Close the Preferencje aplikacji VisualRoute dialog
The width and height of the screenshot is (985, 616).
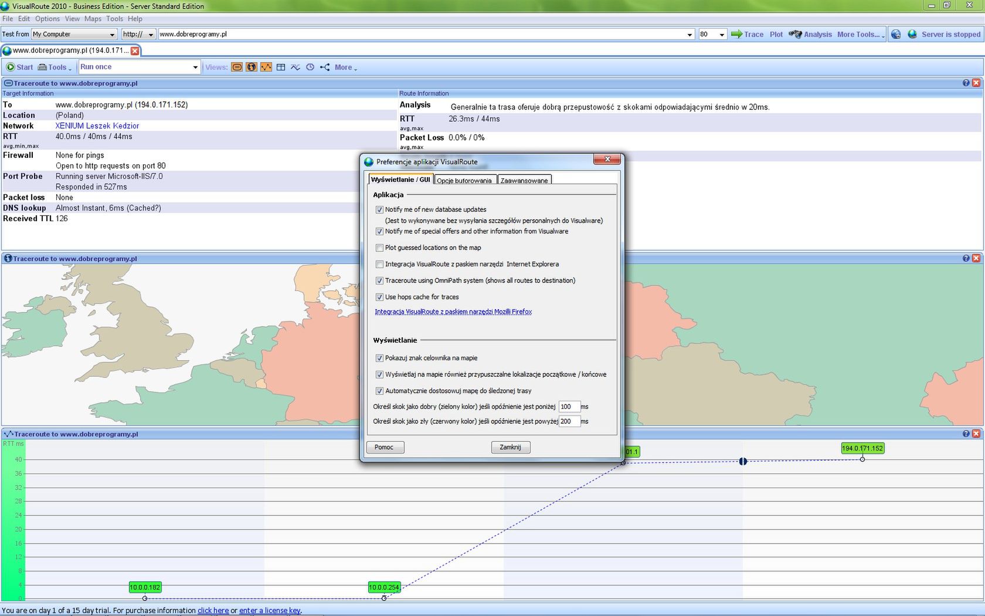pyautogui.click(x=607, y=159)
